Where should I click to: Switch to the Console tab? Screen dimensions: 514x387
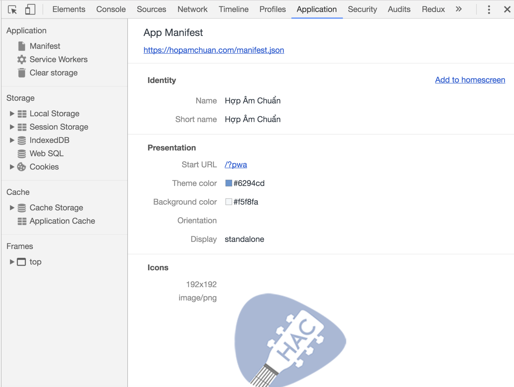111,9
